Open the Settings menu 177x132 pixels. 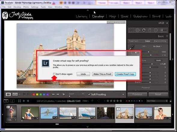35,7
